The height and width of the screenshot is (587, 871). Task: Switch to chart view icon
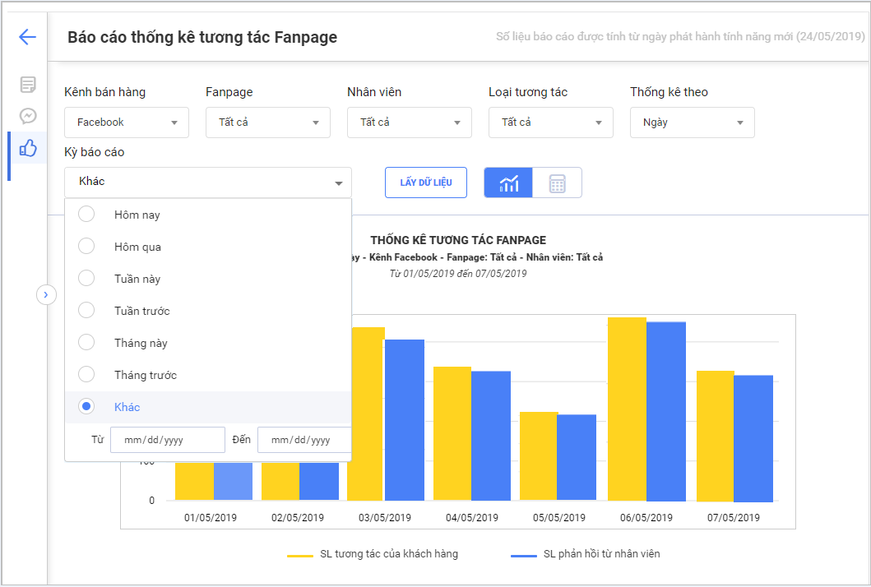click(x=508, y=183)
